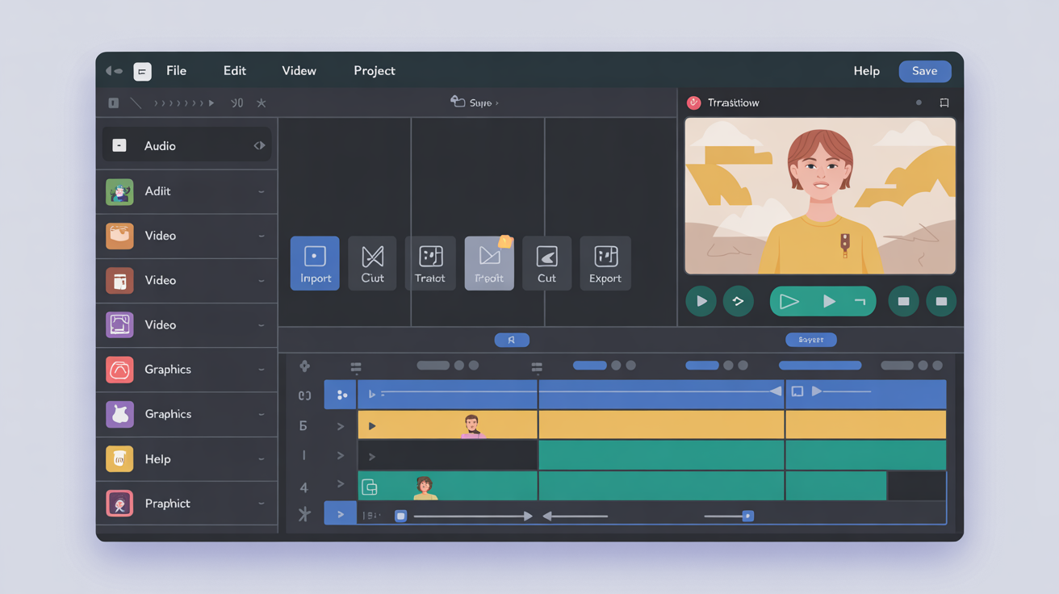The image size is (1059, 594).
Task: Click the minus icon on the Audio row
Action: click(119, 145)
